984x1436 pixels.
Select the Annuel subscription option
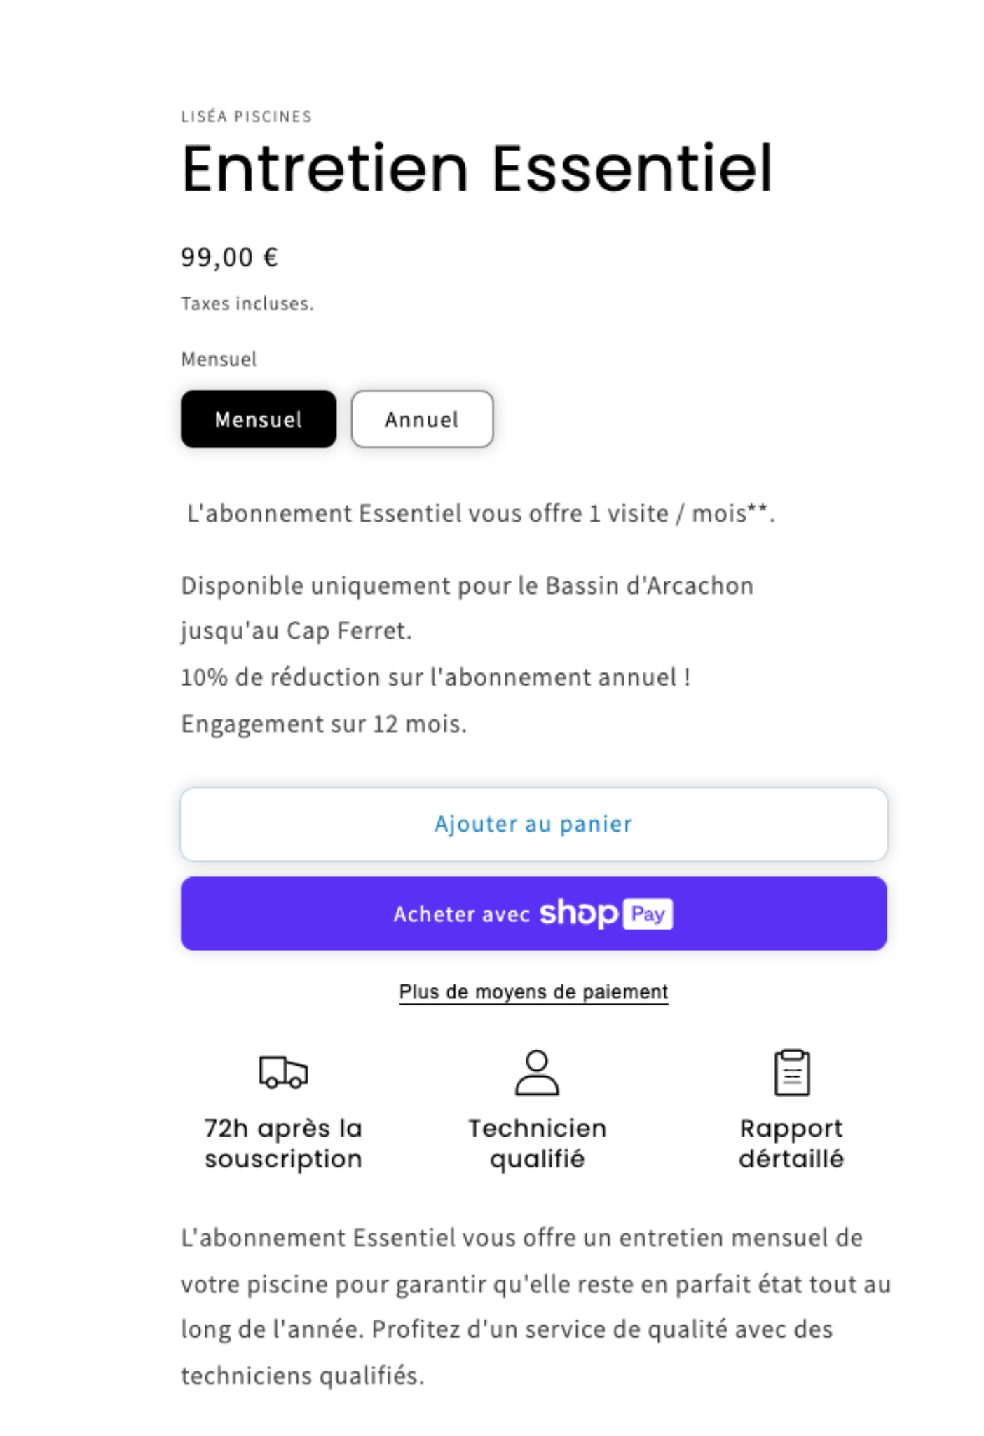(422, 419)
